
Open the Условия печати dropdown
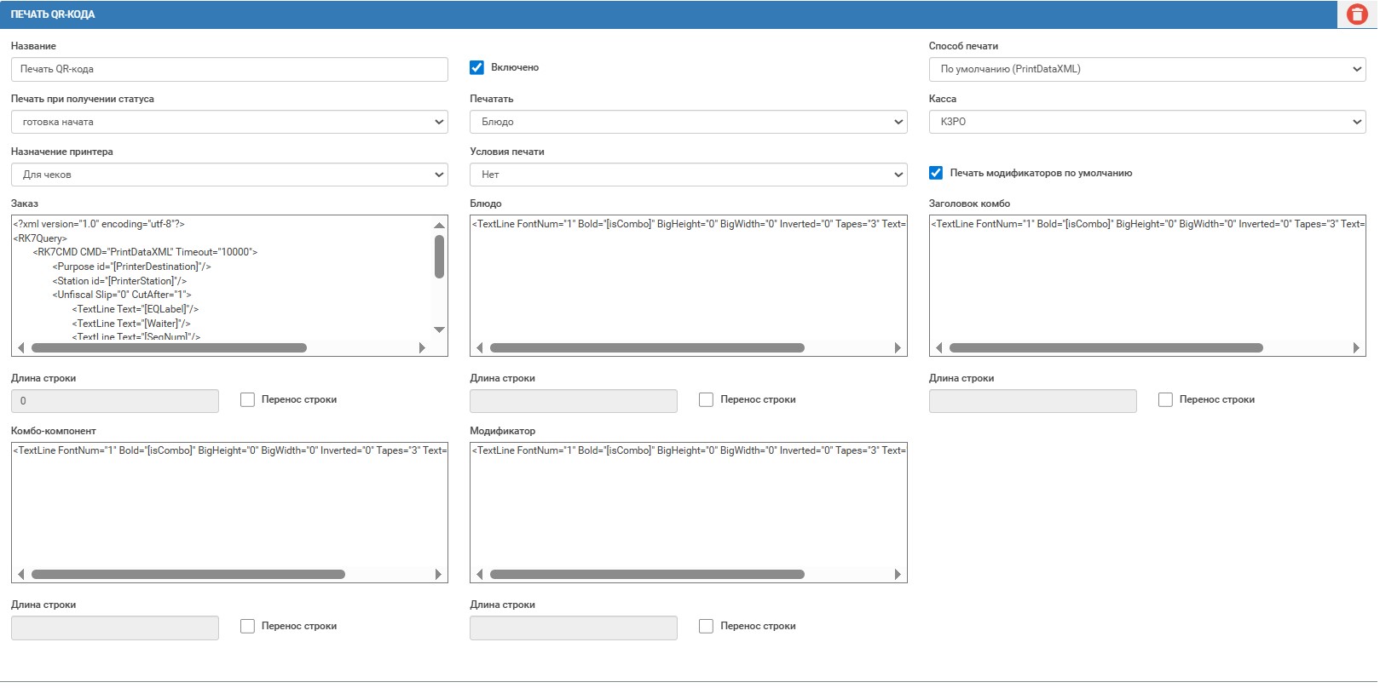688,175
